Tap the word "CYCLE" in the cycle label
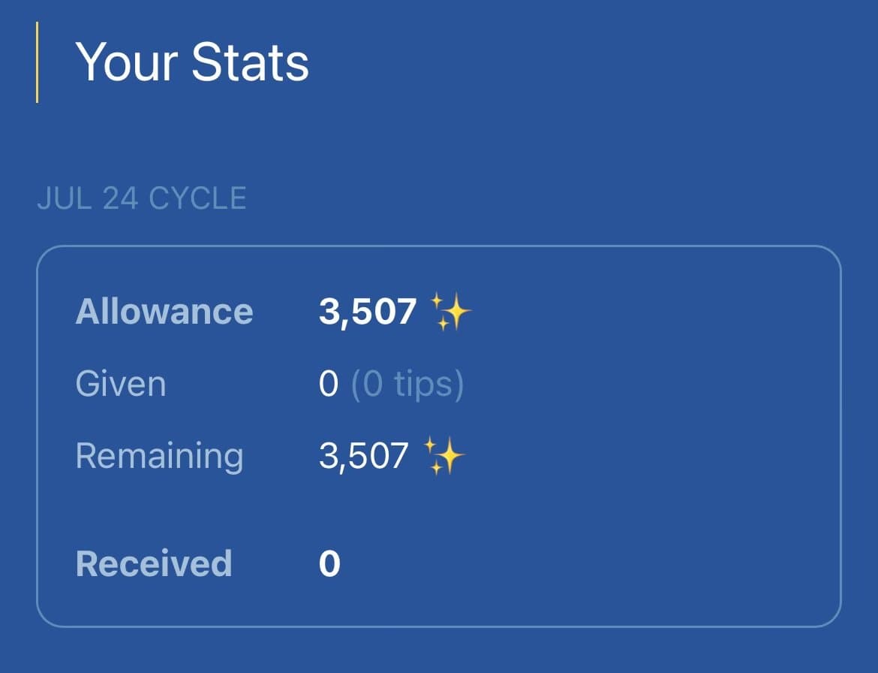The image size is (878, 673). pyautogui.click(x=197, y=198)
